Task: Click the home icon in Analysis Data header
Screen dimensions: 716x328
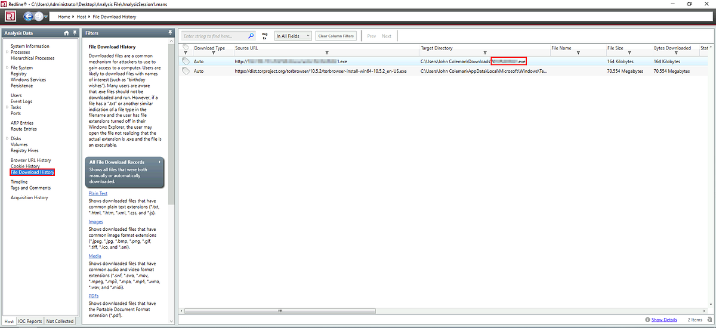Action: [66, 33]
